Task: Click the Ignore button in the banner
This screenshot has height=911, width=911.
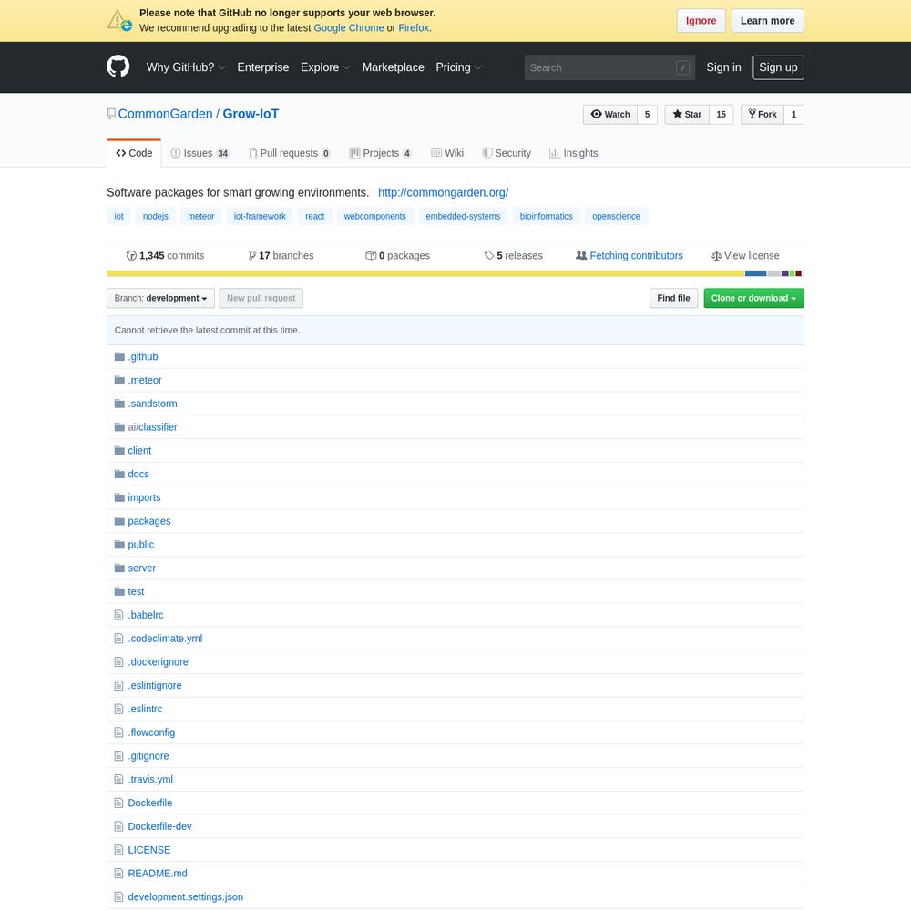Action: [x=701, y=21]
